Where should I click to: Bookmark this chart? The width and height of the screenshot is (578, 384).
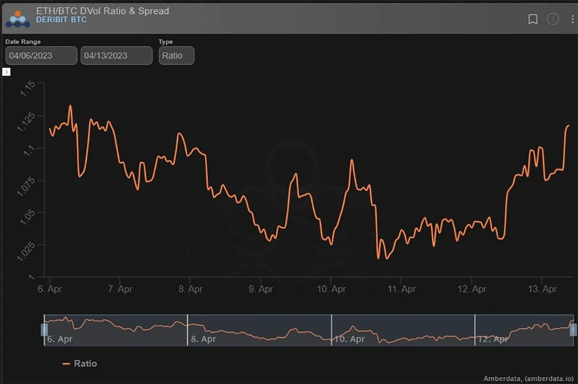point(533,19)
